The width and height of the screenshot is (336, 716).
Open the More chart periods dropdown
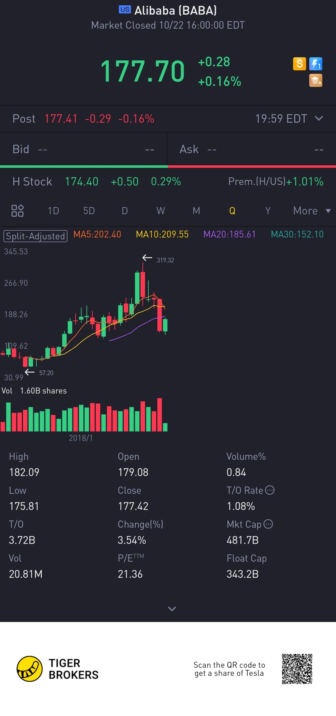(x=312, y=211)
